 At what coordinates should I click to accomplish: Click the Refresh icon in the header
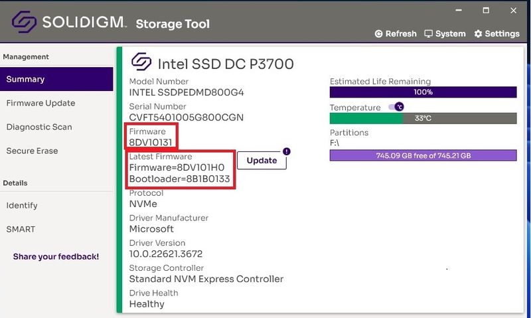[378, 34]
